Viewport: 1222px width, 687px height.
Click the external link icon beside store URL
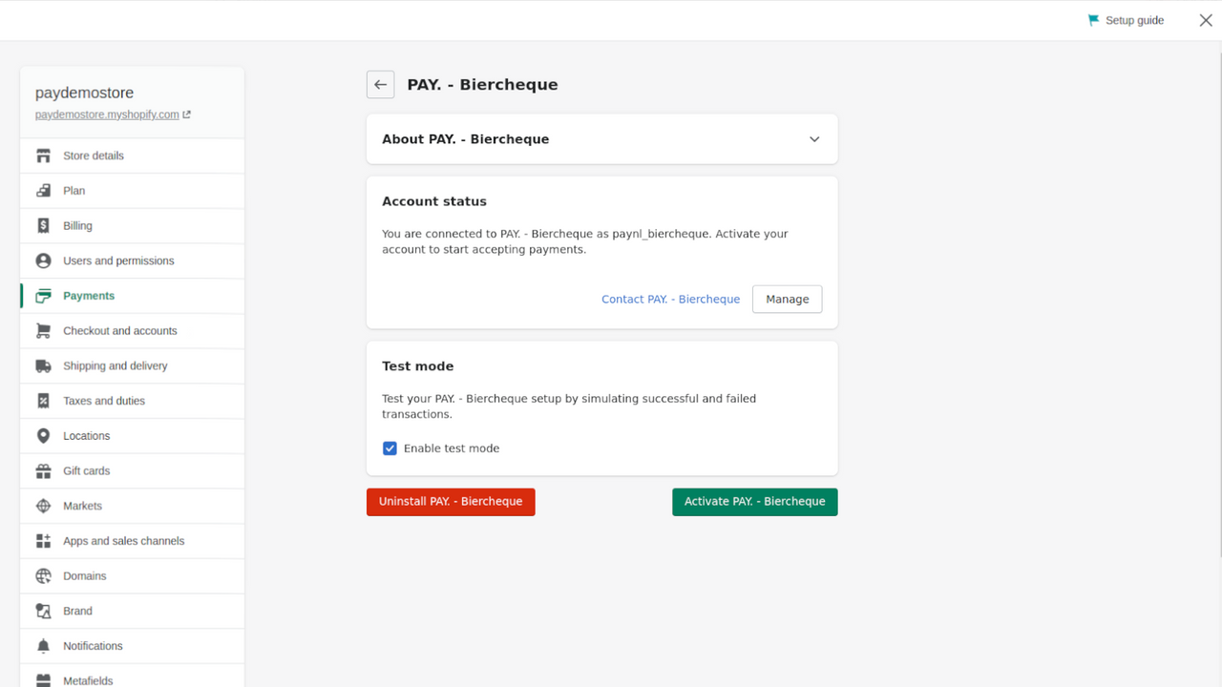click(x=187, y=114)
